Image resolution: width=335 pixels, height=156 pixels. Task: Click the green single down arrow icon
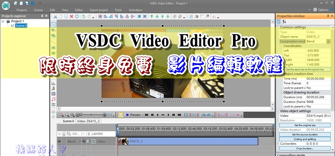(x=157, y=16)
